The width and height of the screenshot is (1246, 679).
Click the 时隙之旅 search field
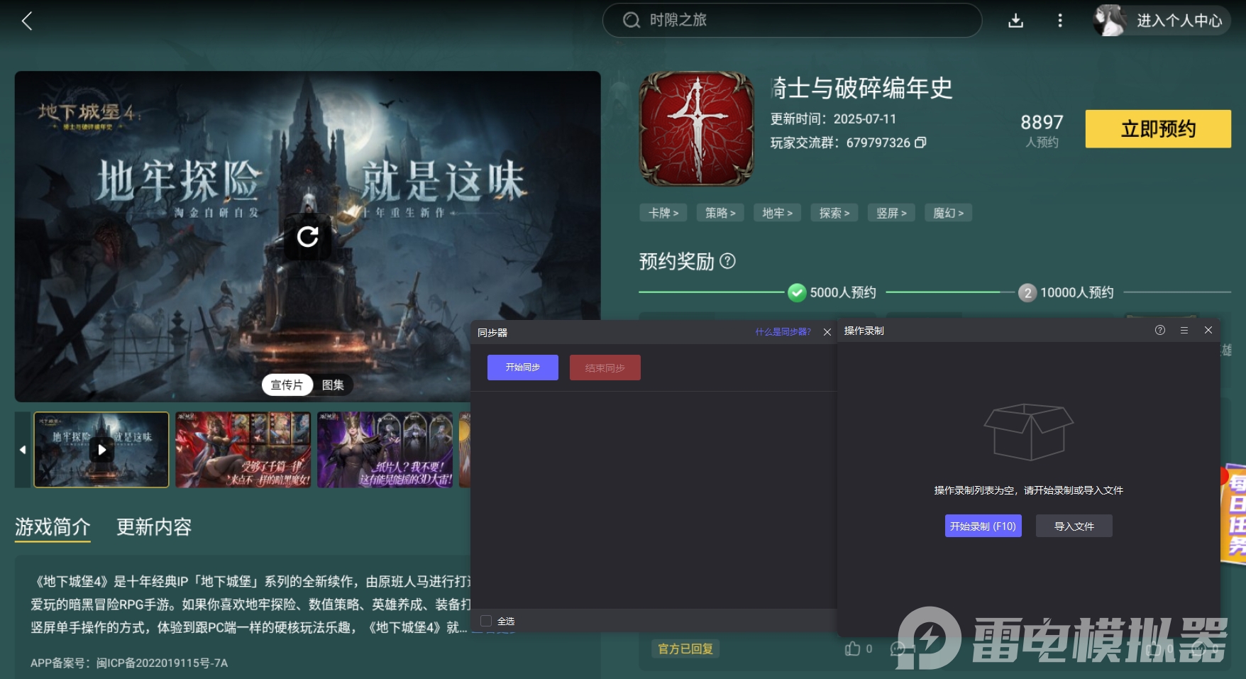click(x=792, y=21)
